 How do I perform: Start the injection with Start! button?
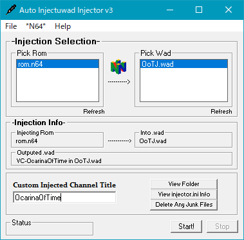point(186,227)
